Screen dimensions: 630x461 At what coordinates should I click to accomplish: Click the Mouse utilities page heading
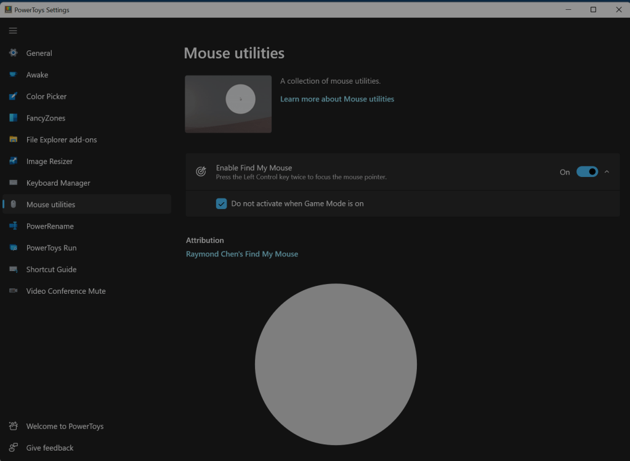pos(234,53)
